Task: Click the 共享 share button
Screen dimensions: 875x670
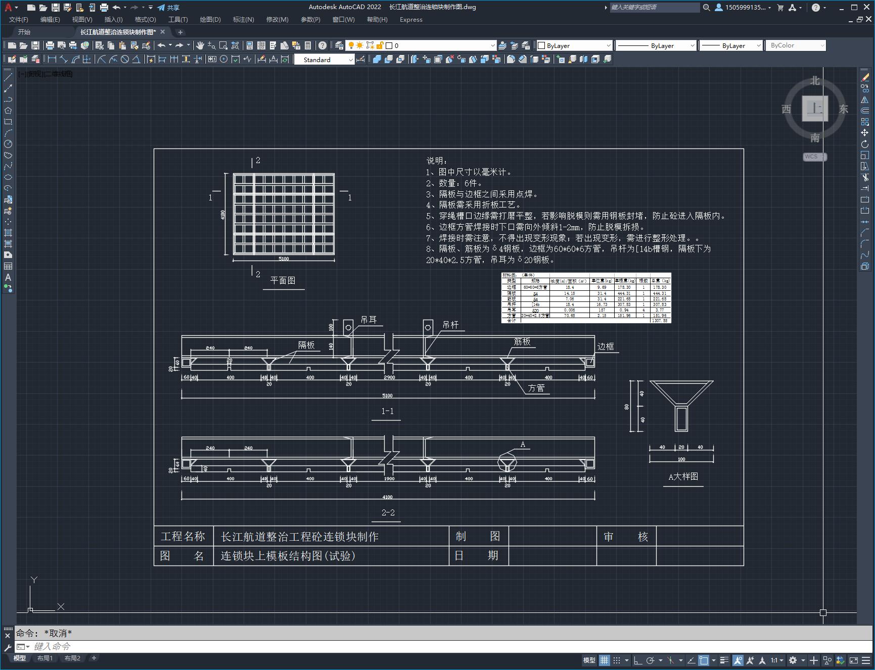Action: pyautogui.click(x=168, y=7)
